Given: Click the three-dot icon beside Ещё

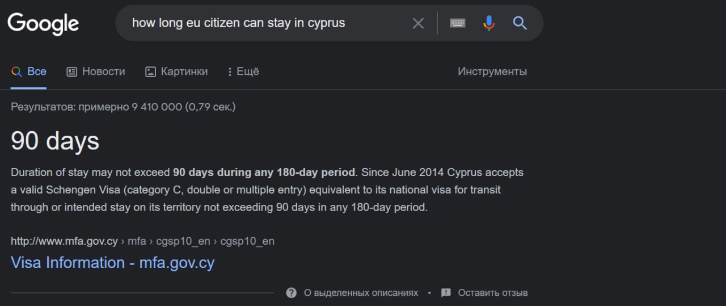Looking at the screenshot, I should pyautogui.click(x=230, y=72).
